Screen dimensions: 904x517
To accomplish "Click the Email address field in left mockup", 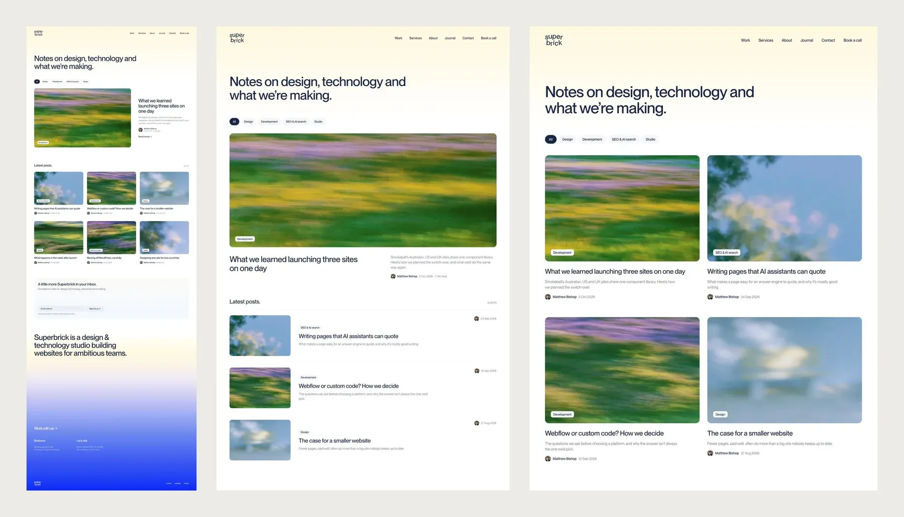I will (61, 308).
